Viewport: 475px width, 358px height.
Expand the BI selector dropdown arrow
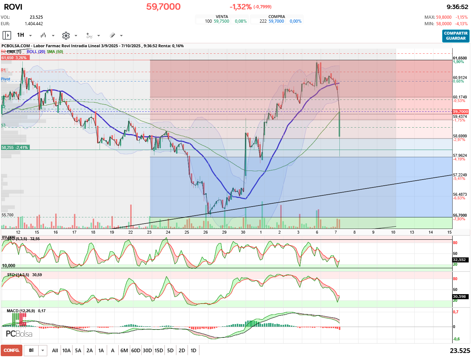click(x=43, y=350)
